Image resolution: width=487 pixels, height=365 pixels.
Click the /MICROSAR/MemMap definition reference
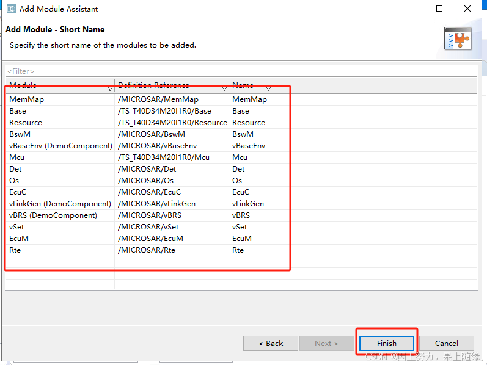[x=172, y=99]
